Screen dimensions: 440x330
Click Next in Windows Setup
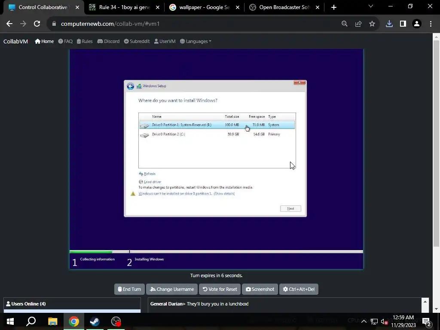(x=290, y=208)
